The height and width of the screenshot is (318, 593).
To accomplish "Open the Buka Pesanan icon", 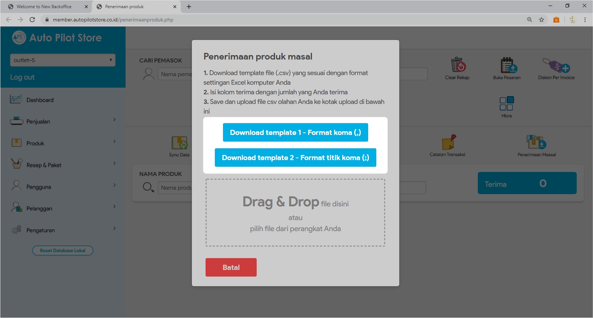I will pos(507,65).
